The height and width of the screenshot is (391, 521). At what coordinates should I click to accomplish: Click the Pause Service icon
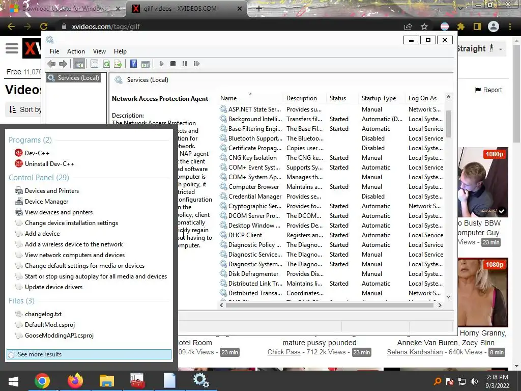click(185, 64)
